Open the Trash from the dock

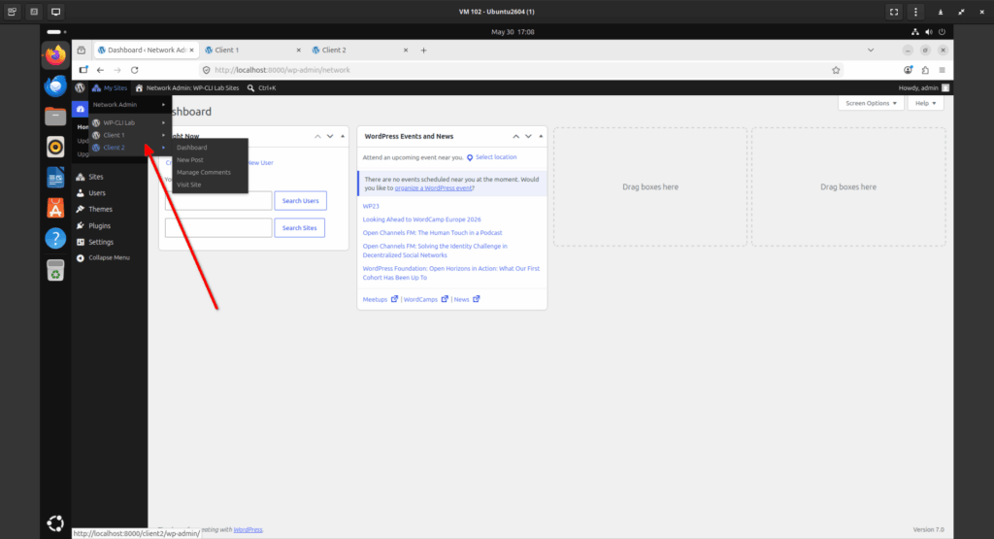pos(55,270)
